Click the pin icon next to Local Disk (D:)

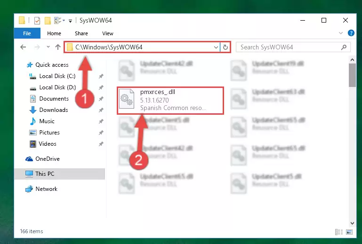101,87
